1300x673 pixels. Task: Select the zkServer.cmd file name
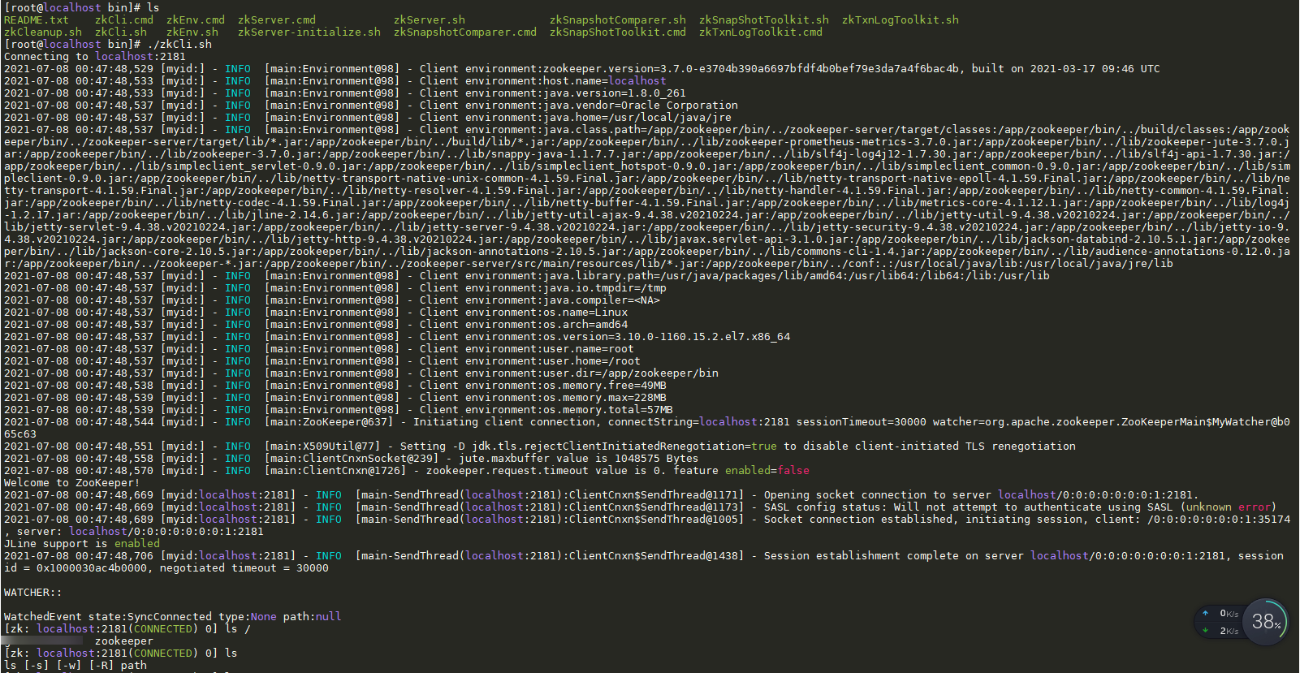coord(277,19)
